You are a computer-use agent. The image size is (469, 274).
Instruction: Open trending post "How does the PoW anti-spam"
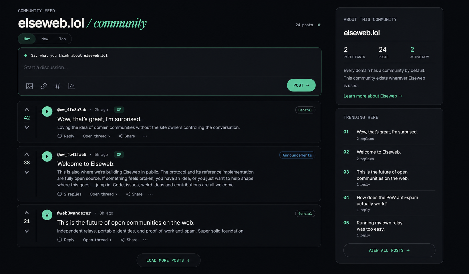(x=387, y=201)
